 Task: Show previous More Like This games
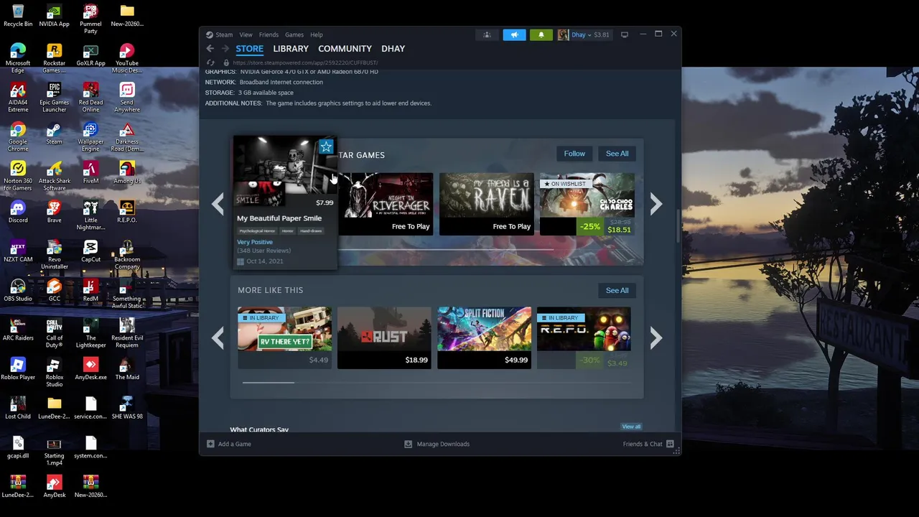click(x=218, y=337)
